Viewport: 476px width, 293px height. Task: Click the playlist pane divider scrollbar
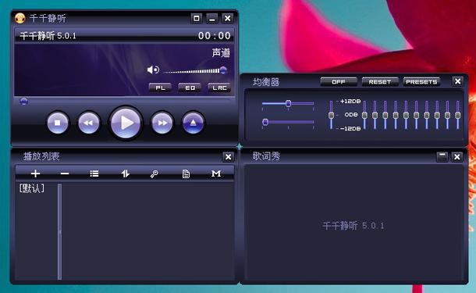[x=59, y=231]
